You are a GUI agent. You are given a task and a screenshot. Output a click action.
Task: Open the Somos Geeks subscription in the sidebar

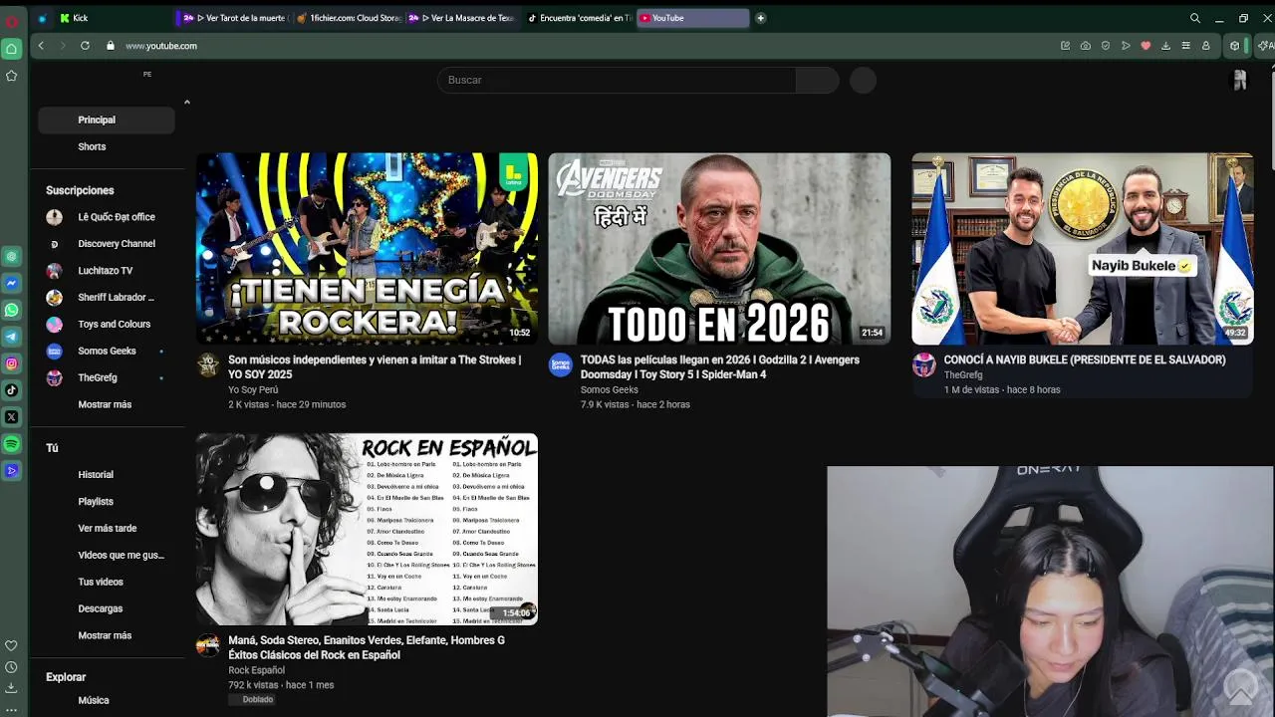[x=107, y=352]
